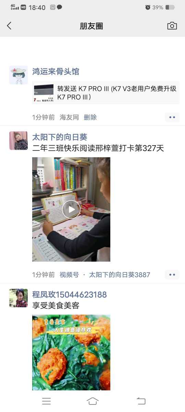Open the avatar of 程凤玫15044623188
Screen dimensions: 185x412
(18, 298)
